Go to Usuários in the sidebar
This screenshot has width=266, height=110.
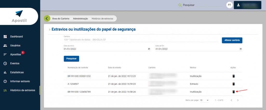click(x=15, y=45)
